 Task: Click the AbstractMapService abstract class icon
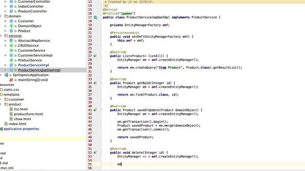click(x=11, y=41)
